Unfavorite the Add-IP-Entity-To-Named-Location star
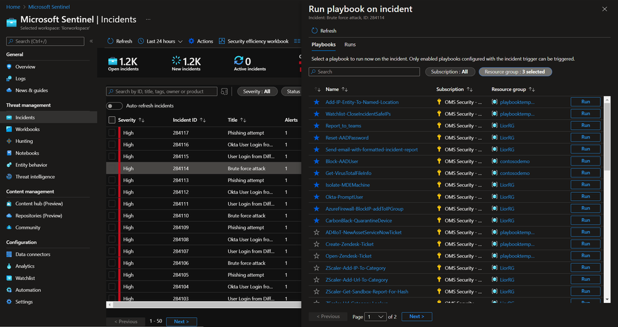 coord(316,102)
